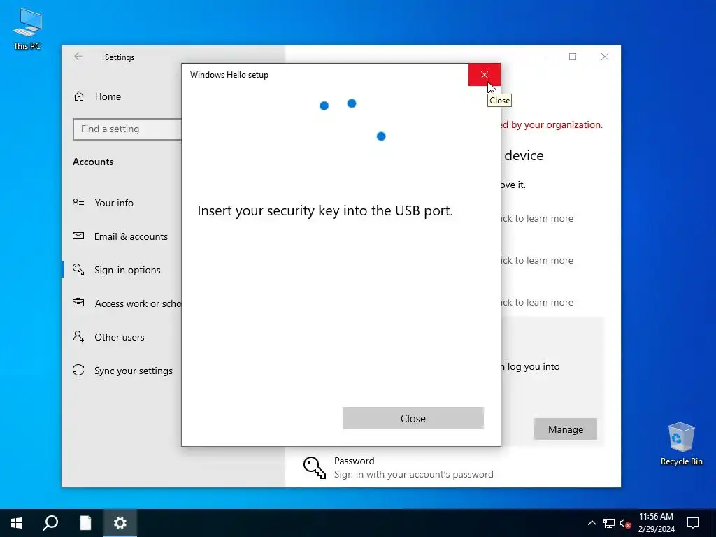Open Home in Settings sidebar
Viewport: 716px width, 537px height.
108,96
